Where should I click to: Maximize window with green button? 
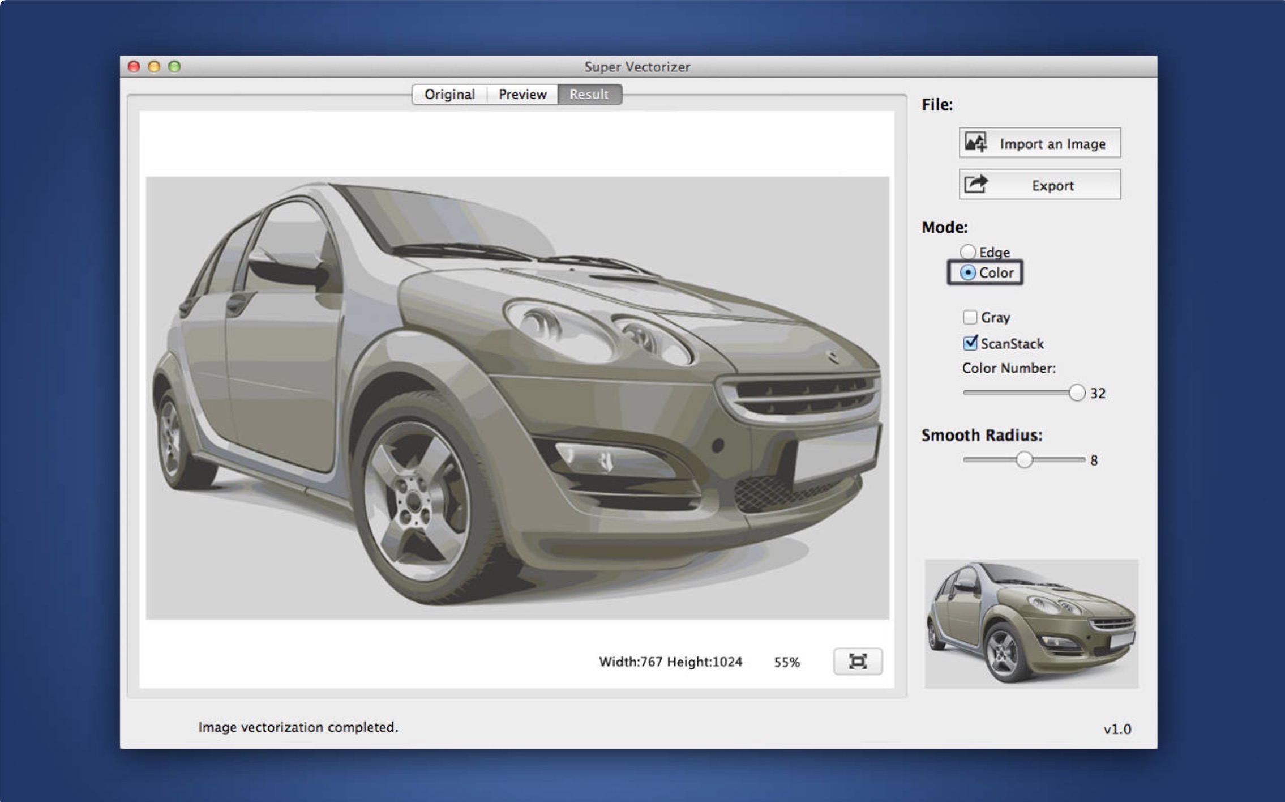point(174,67)
